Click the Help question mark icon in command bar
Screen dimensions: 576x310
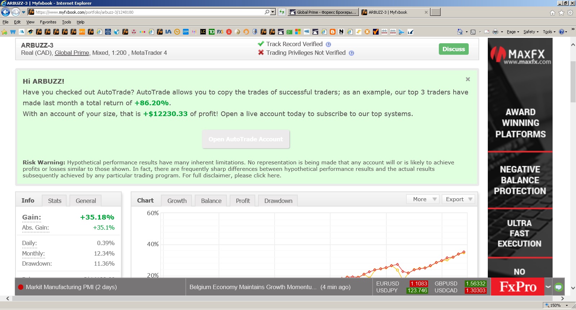(x=561, y=32)
